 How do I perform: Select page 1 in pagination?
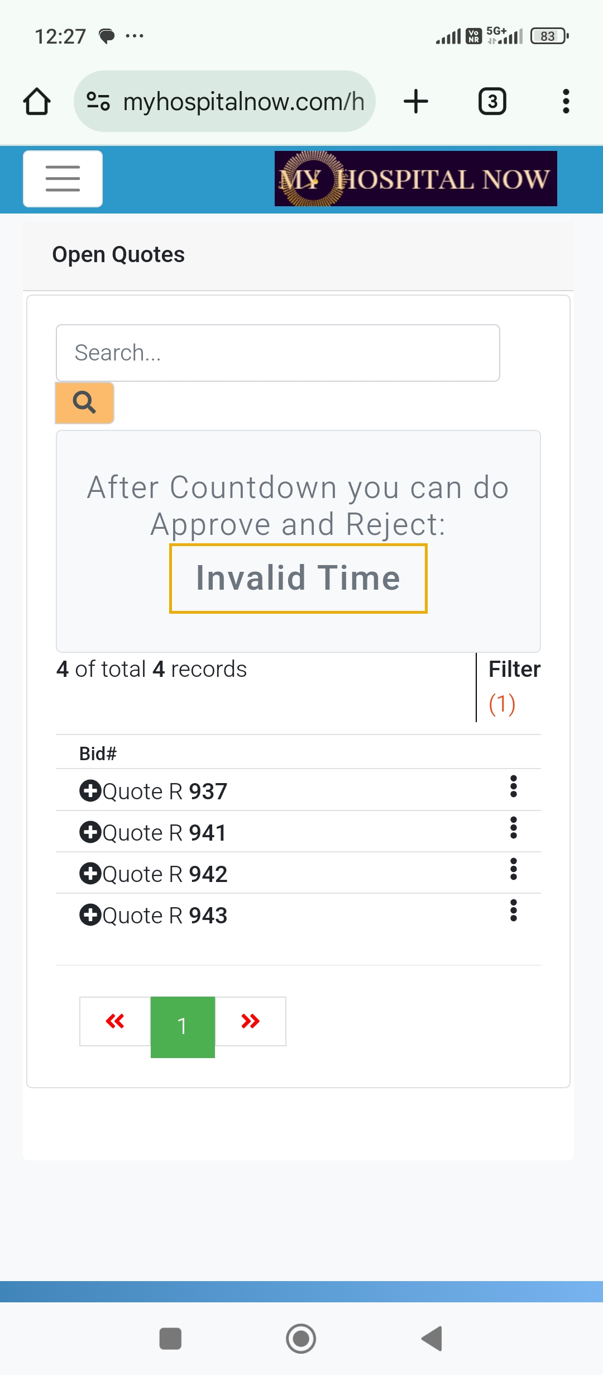pyautogui.click(x=183, y=1027)
